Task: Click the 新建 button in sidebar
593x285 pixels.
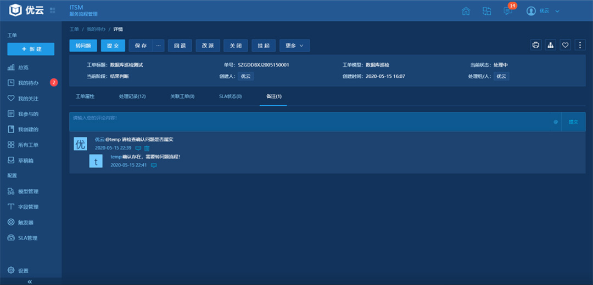Action: 31,49
